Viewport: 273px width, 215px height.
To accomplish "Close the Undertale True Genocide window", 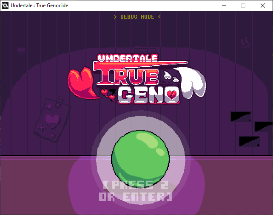I will (263, 6).
